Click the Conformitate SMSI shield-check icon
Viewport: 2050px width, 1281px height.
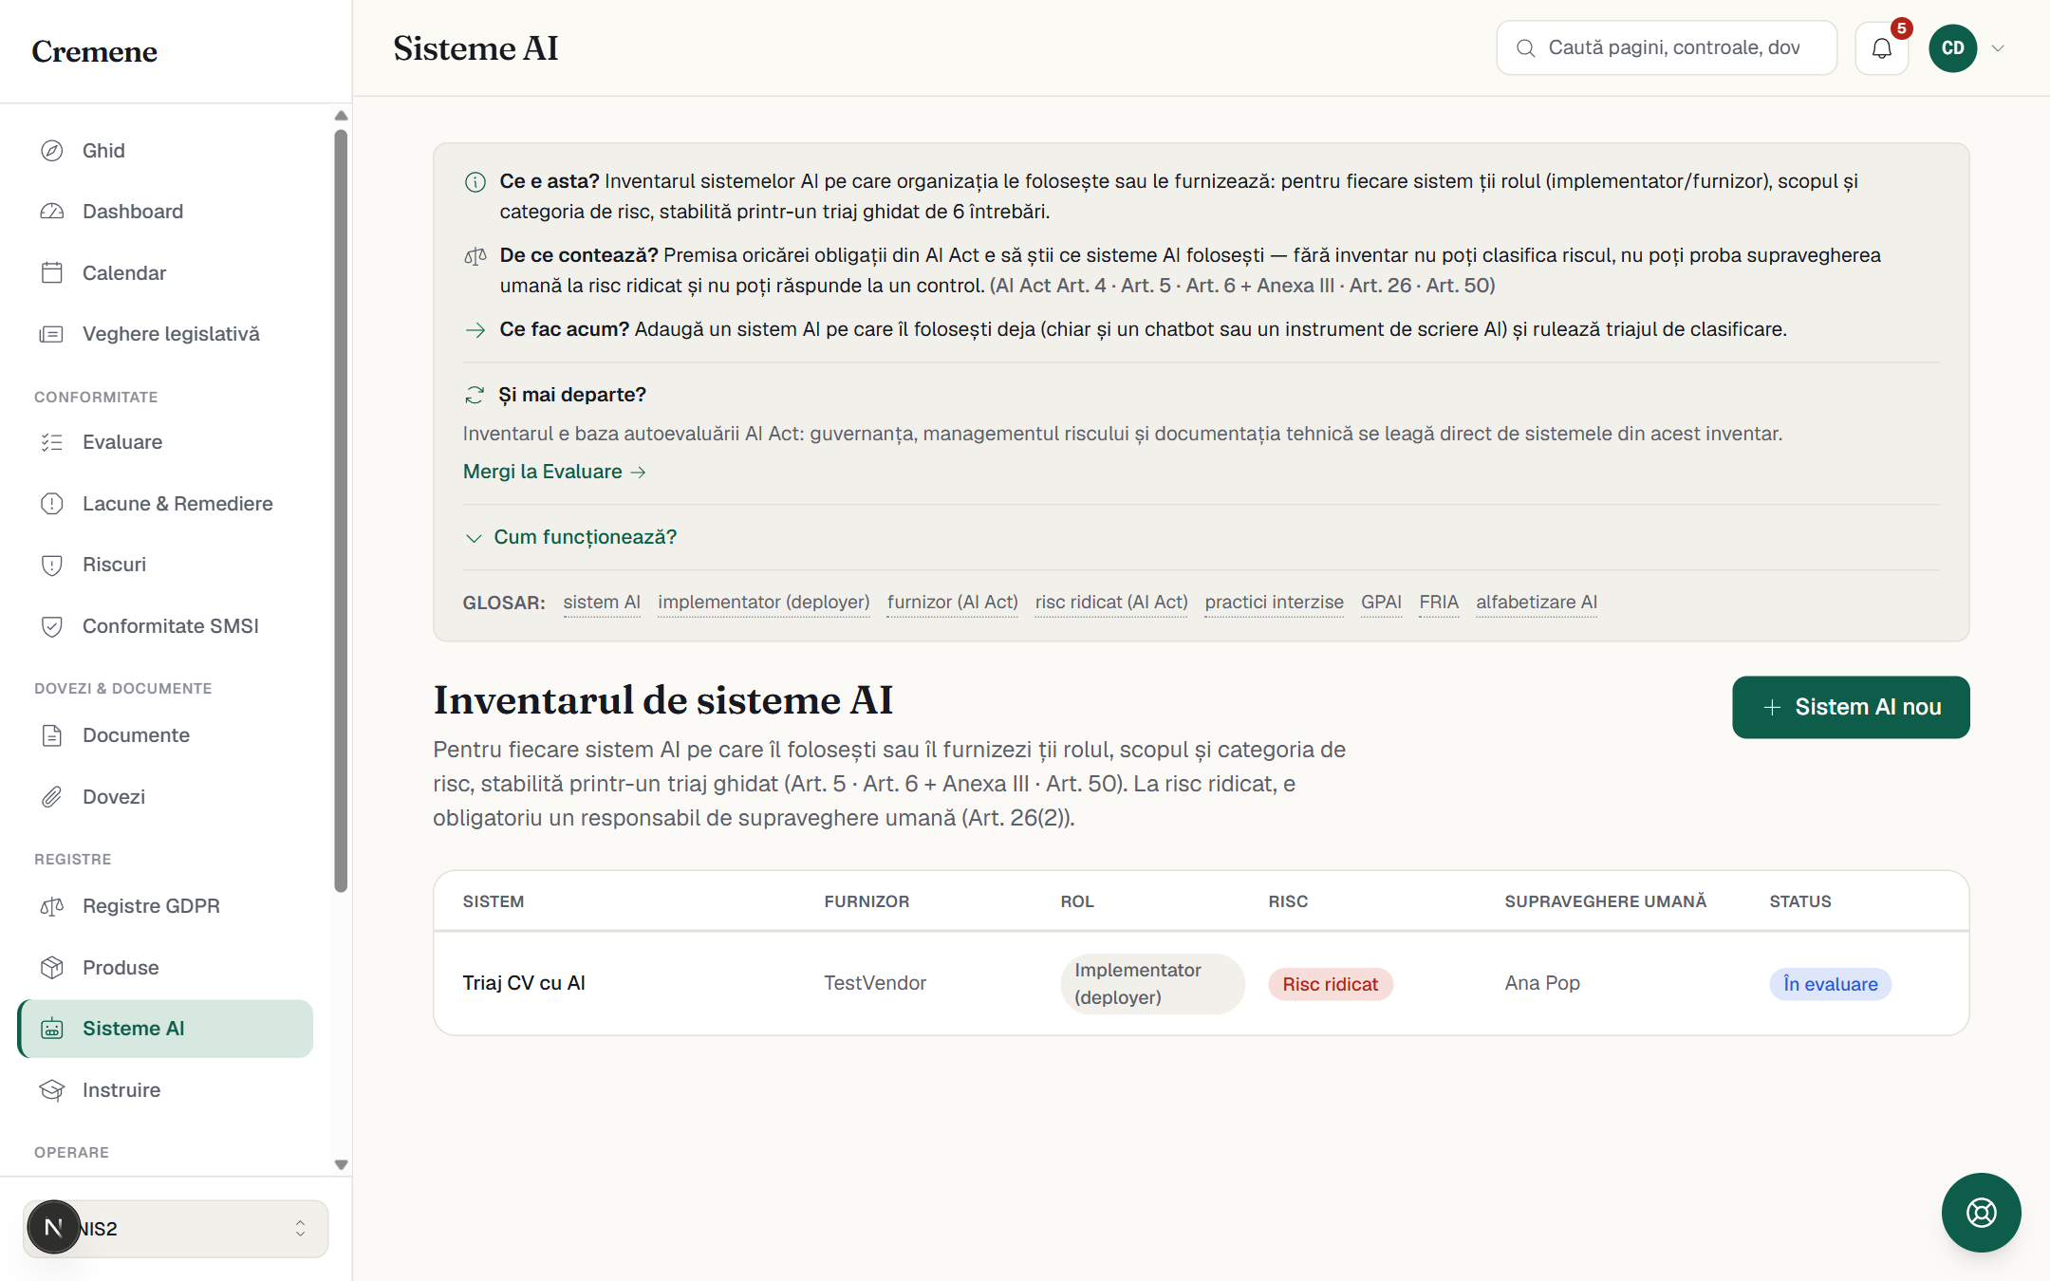52,626
